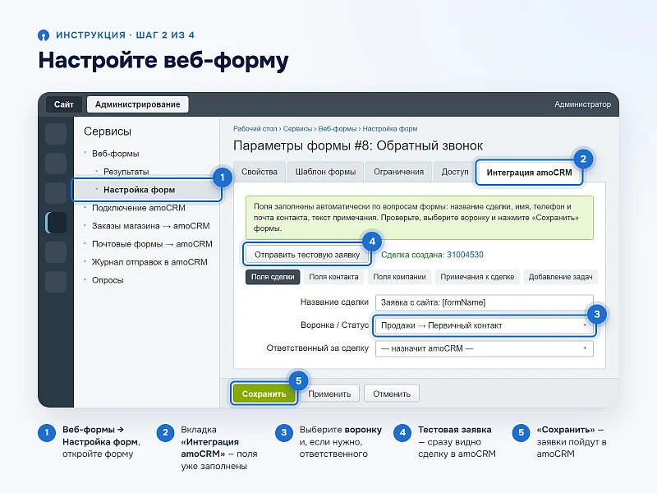Click the Администратор user label

pos(582,104)
